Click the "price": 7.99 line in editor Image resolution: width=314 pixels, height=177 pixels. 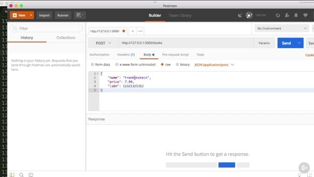[121, 82]
